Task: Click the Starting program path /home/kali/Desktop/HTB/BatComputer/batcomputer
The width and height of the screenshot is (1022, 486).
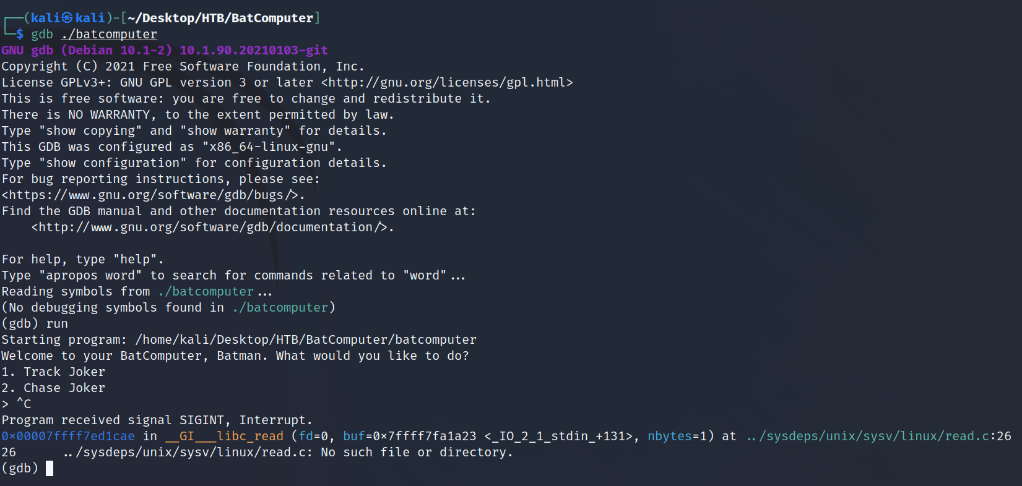Action: (x=306, y=339)
